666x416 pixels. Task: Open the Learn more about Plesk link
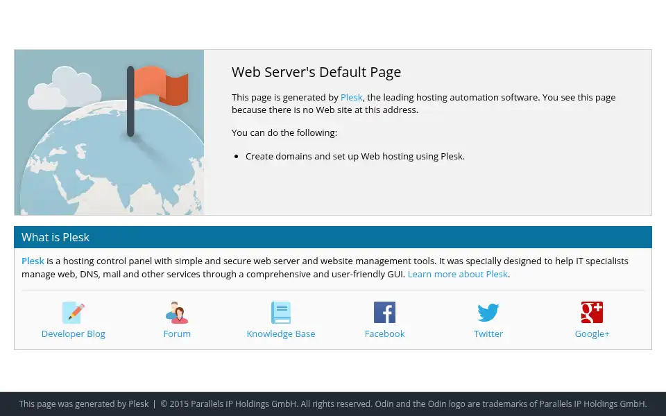coord(457,275)
